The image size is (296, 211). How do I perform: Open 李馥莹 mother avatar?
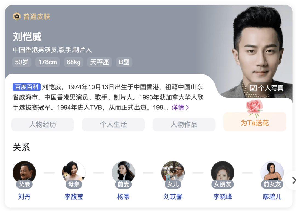[74, 173]
